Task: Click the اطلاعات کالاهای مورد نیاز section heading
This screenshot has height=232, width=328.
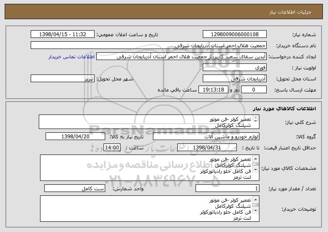Action: [285, 109]
